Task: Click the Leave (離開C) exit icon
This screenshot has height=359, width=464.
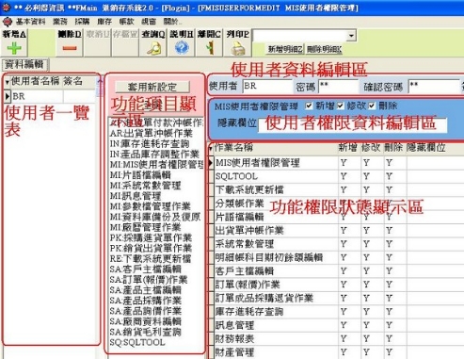Action: (x=210, y=48)
